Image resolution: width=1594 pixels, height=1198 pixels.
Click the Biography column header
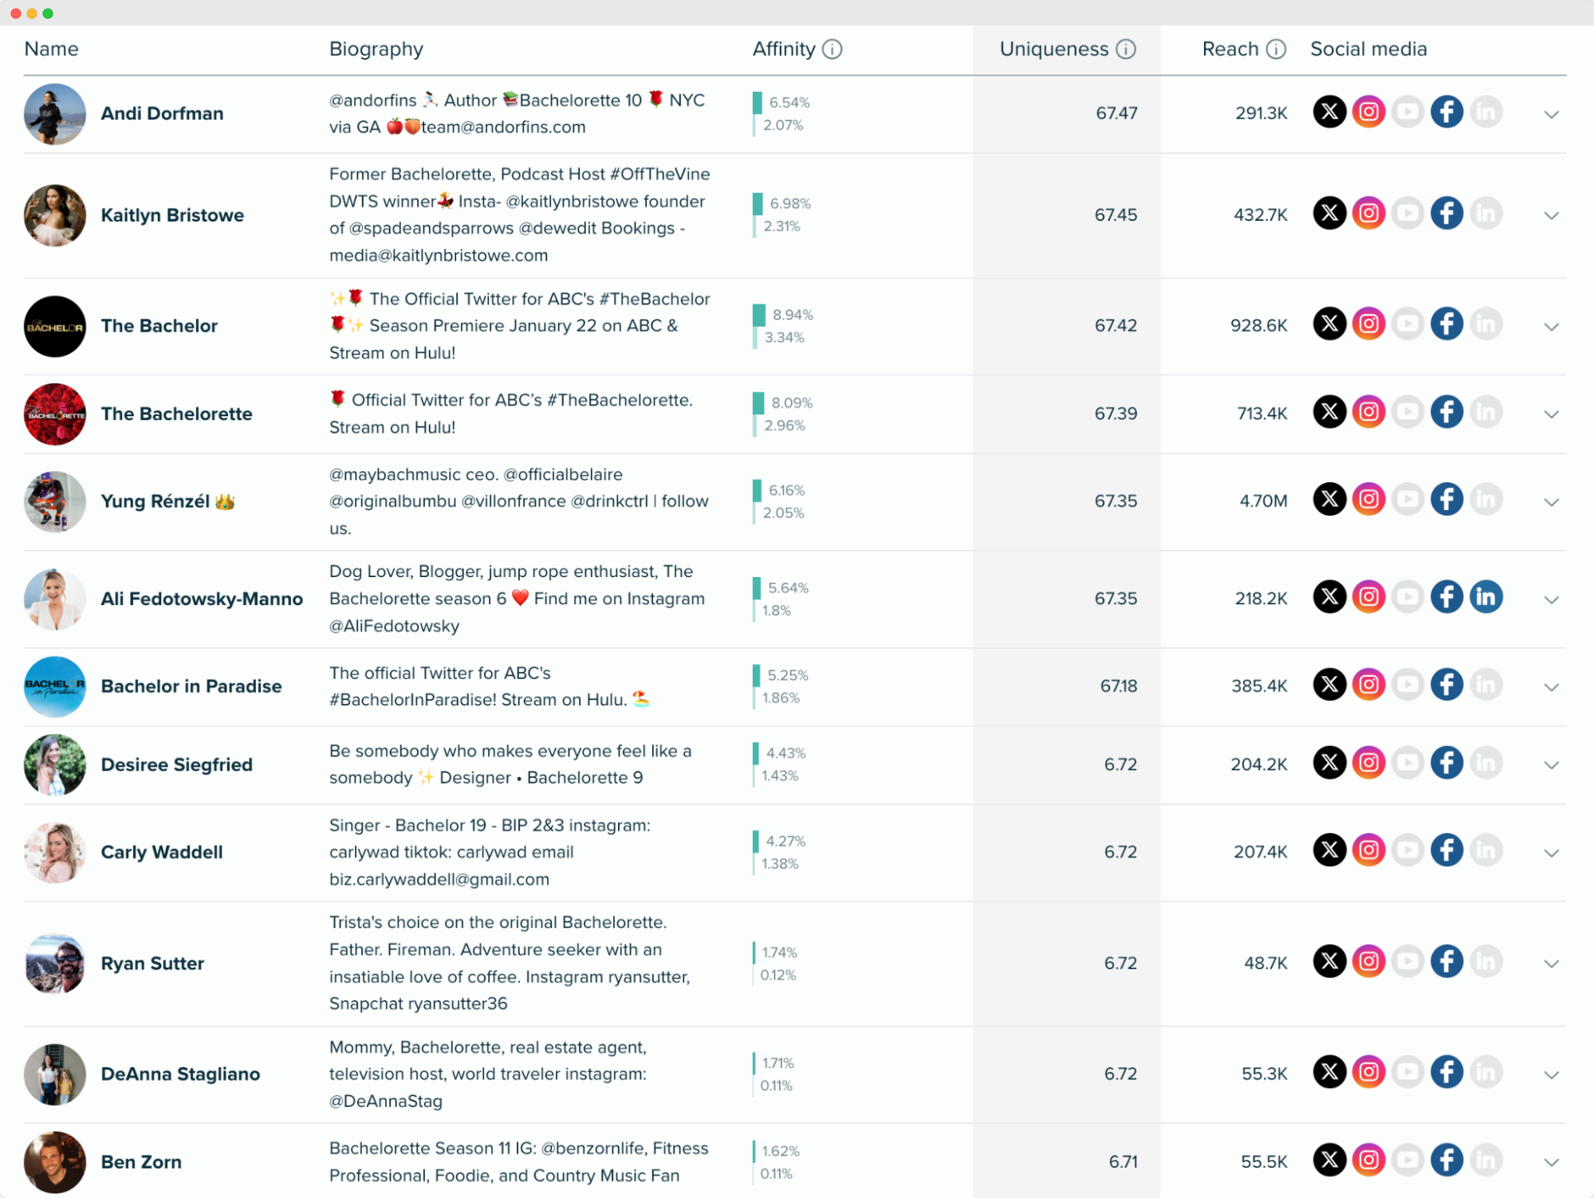376,49
